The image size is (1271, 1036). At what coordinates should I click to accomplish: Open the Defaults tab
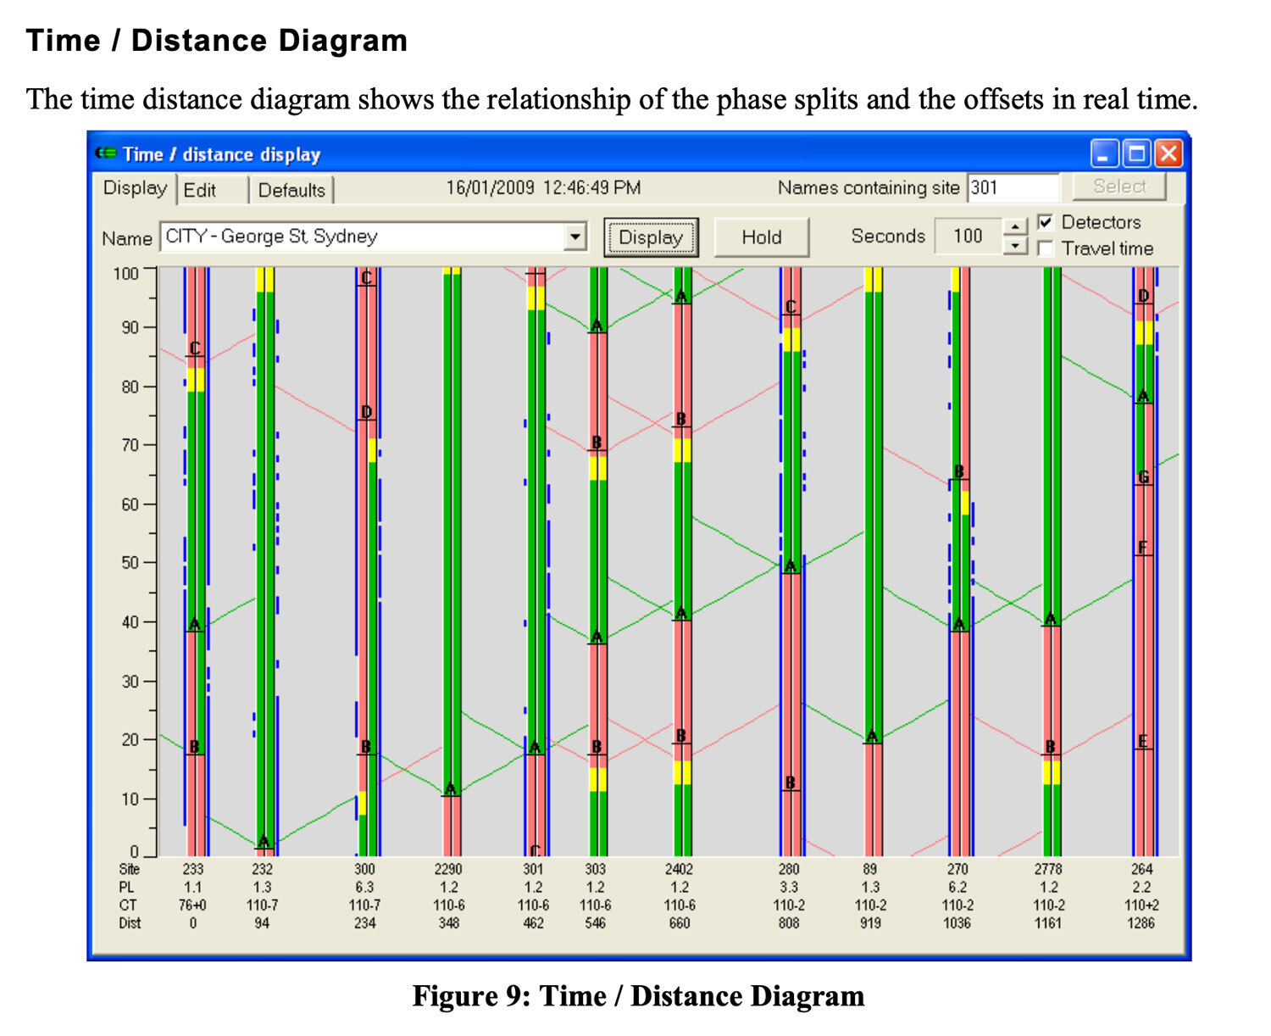(291, 190)
